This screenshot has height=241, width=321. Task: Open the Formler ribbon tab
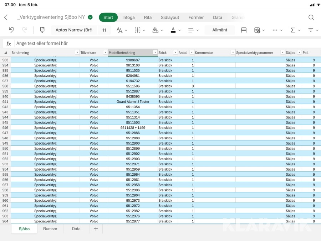click(x=196, y=17)
